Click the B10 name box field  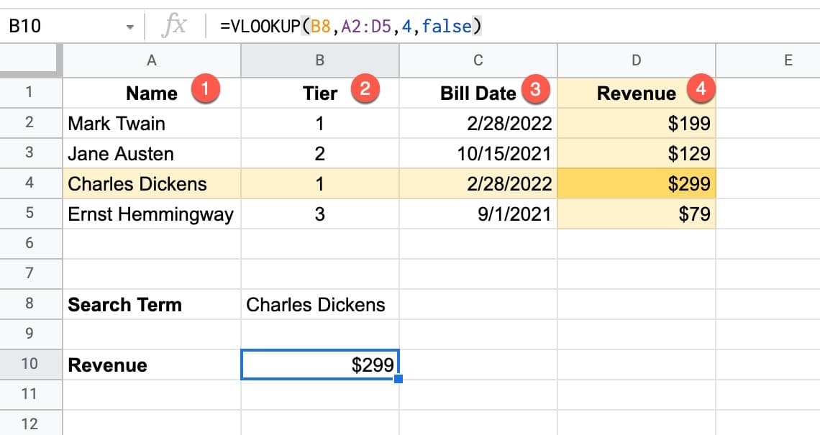click(x=58, y=27)
